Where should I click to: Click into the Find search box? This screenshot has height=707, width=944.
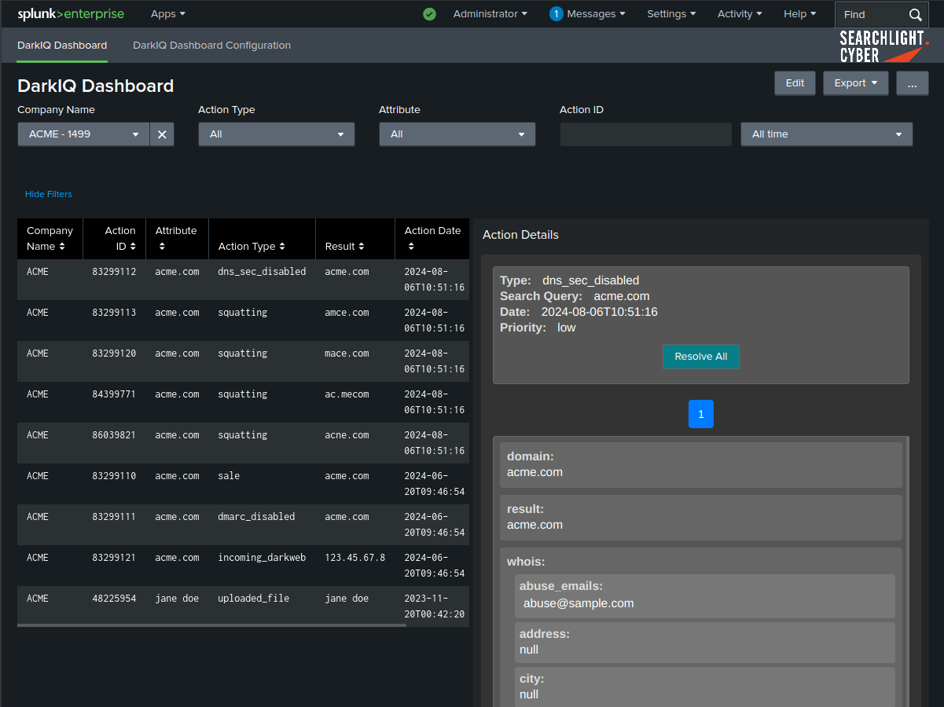[872, 14]
